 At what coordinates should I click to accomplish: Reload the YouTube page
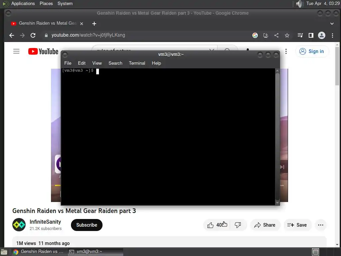pos(33,35)
